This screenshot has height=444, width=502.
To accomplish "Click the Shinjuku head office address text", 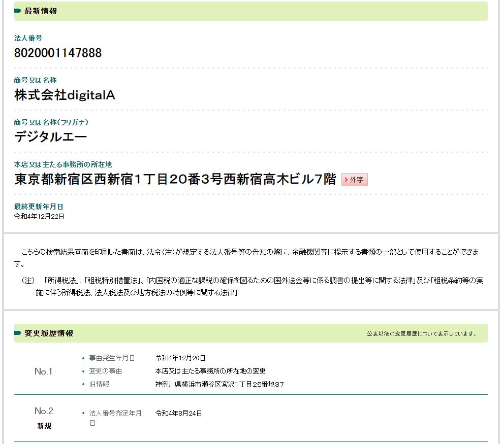I will [x=175, y=179].
